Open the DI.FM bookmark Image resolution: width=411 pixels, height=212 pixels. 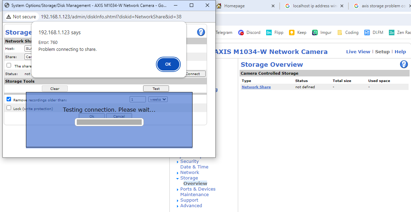tap(374, 33)
